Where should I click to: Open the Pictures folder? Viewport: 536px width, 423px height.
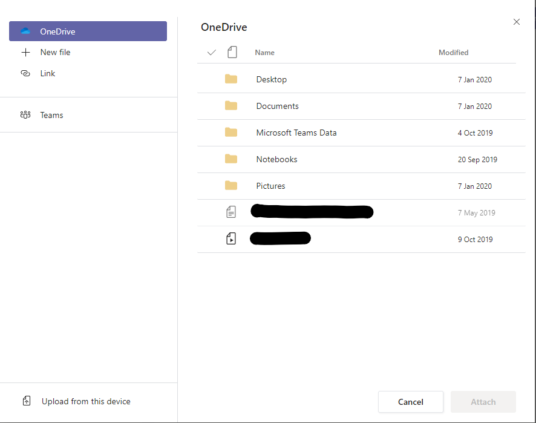270,186
